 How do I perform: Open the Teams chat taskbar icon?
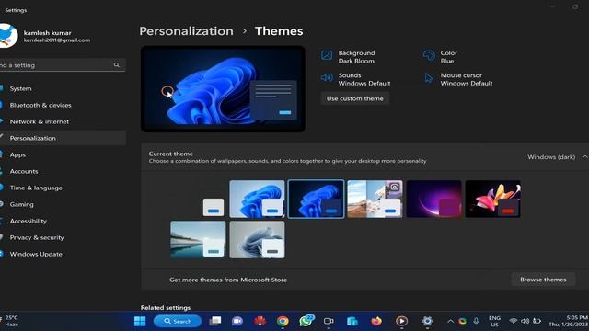click(237, 321)
